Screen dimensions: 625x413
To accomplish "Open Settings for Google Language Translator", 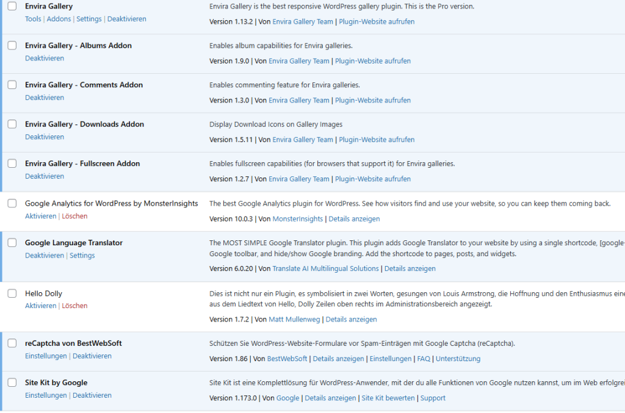I will 82,256.
